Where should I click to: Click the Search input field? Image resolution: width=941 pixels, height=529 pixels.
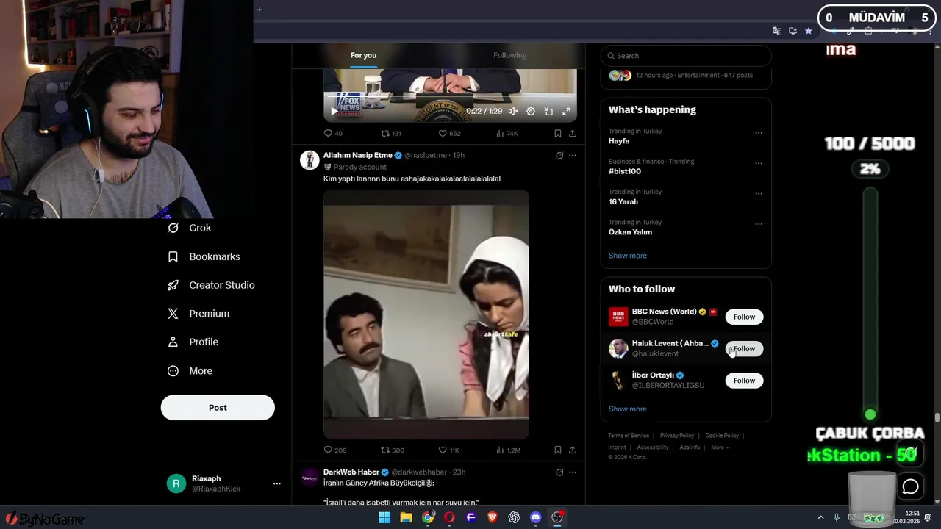coord(686,56)
